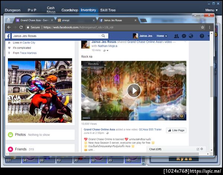Open the Cash Shop in the game

51,10
